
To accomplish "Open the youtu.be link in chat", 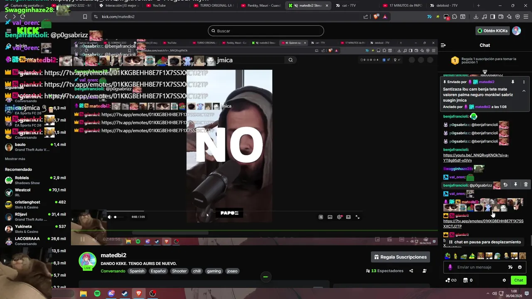I will 476,158.
